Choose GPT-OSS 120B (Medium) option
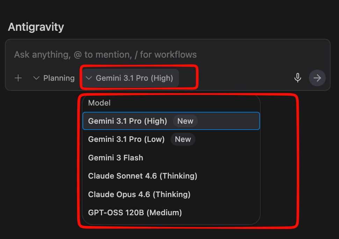The width and height of the screenshot is (339, 239). tap(135, 212)
